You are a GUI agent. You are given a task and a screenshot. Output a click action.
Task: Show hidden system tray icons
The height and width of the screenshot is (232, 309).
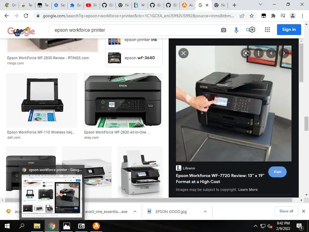point(255,226)
